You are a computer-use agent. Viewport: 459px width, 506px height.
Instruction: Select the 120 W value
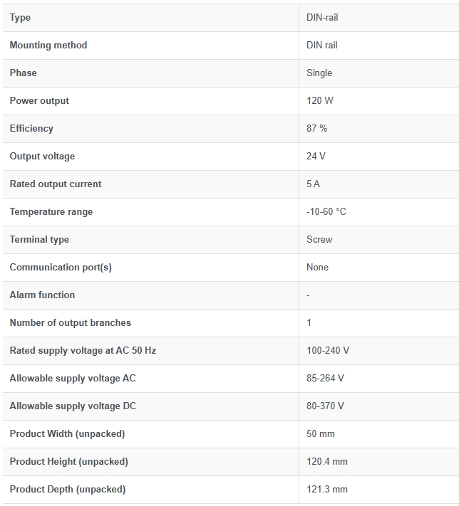[320, 100]
